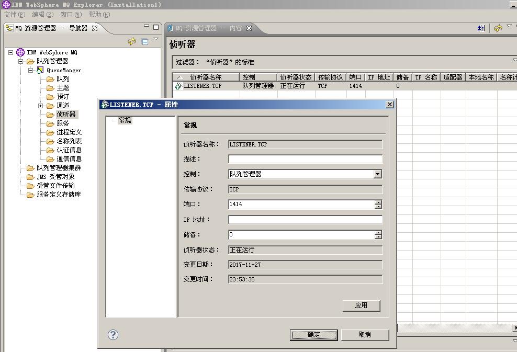517x352 pixels.
Task: Select the JMS 受管对象 tree item
Action: (55, 177)
